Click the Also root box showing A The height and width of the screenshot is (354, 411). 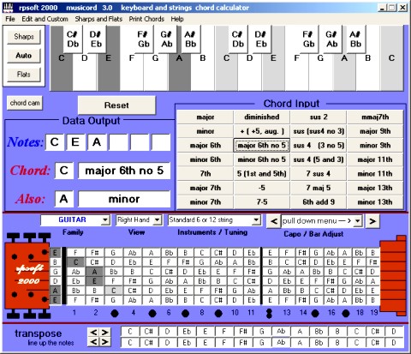64,199
